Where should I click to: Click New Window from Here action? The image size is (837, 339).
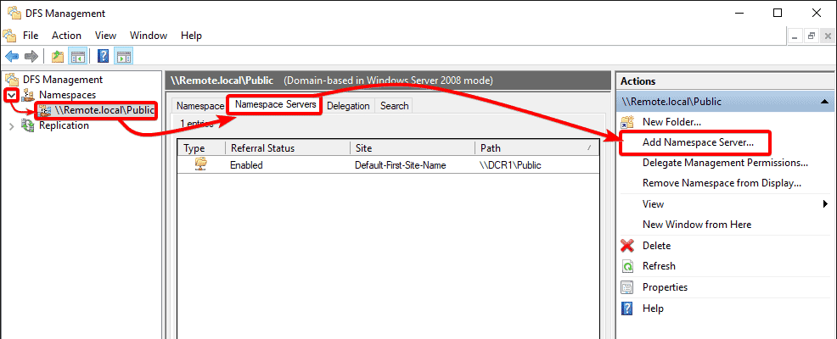coord(697,225)
